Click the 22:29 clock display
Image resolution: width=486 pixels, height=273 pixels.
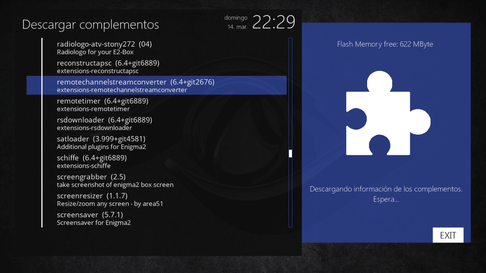[274, 22]
